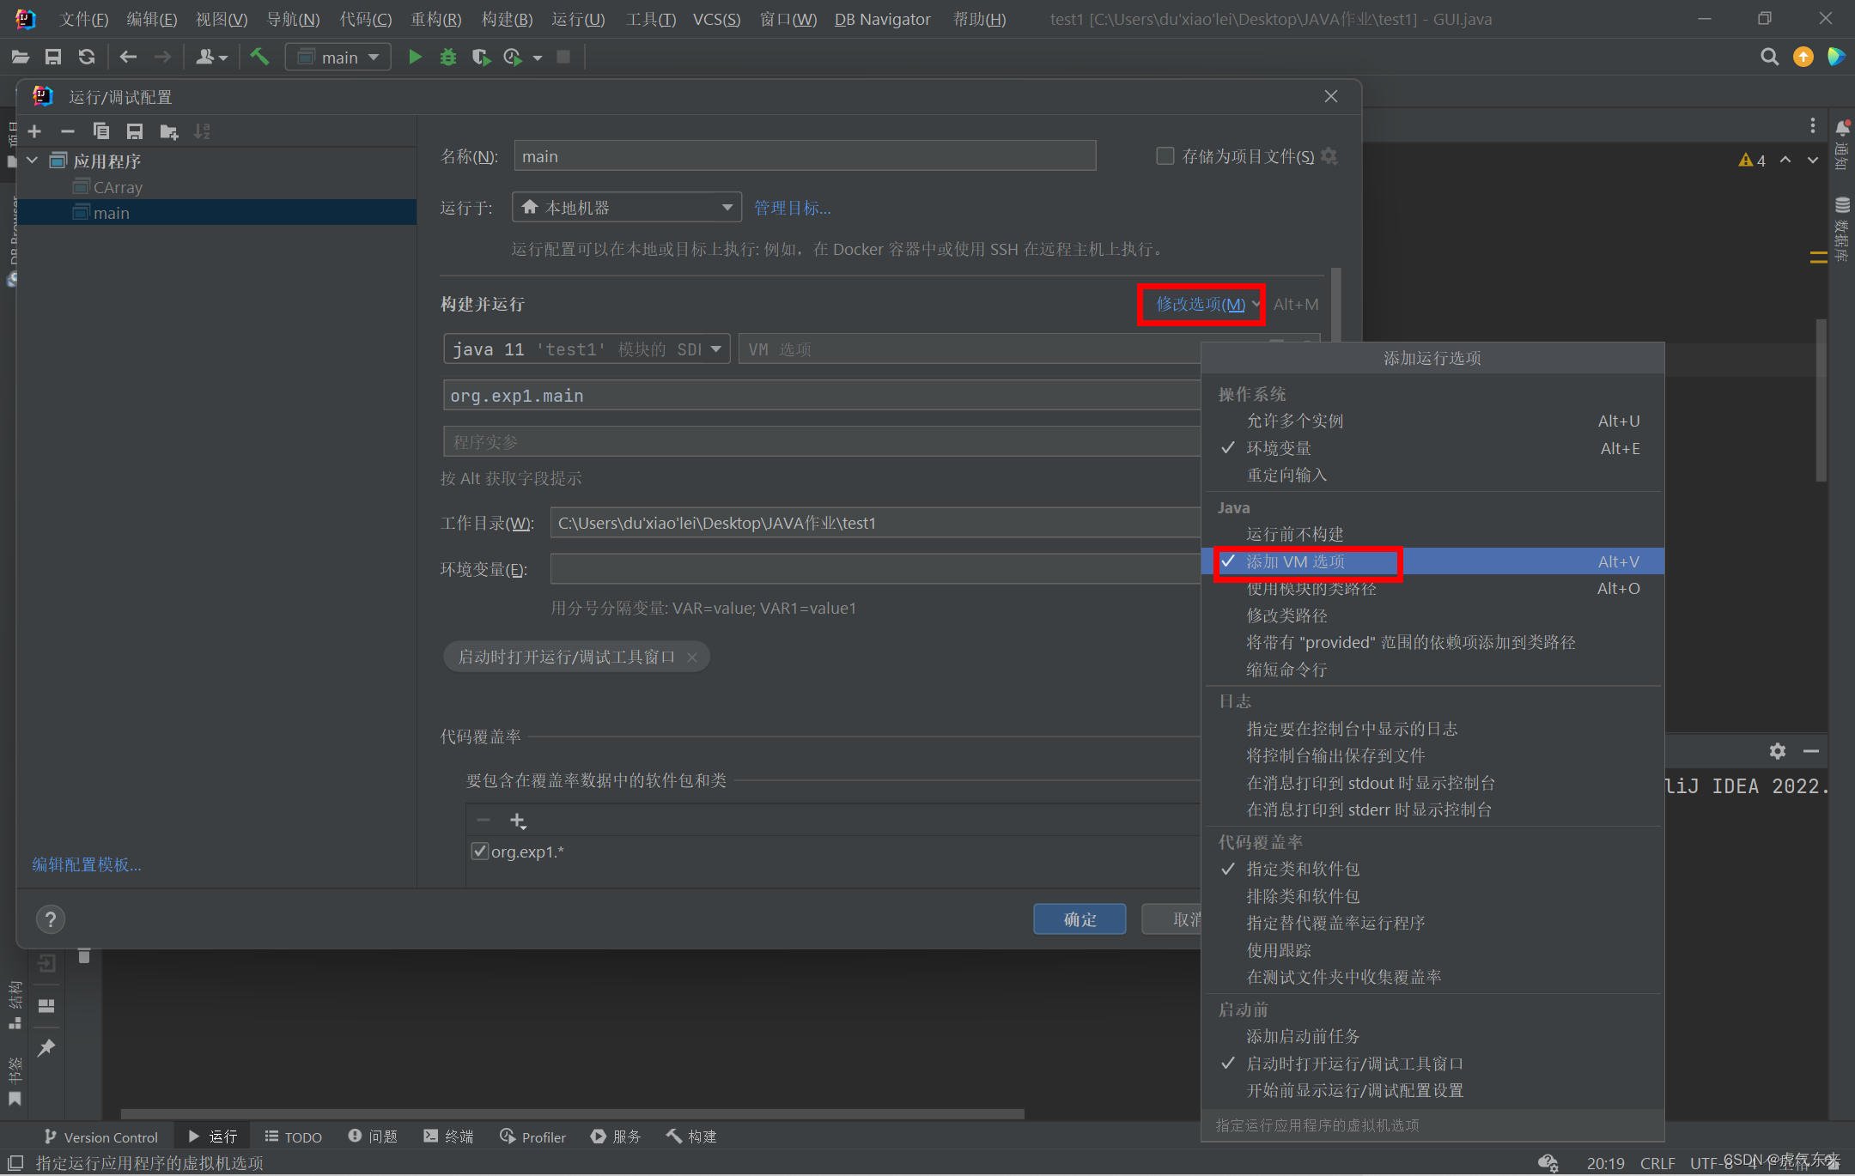The width and height of the screenshot is (1855, 1176).
Task: Click the Copy Configuration icon
Action: point(101,131)
